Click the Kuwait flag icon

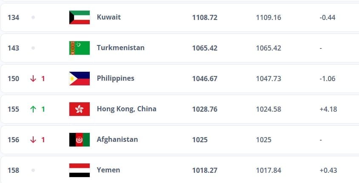[x=80, y=17]
